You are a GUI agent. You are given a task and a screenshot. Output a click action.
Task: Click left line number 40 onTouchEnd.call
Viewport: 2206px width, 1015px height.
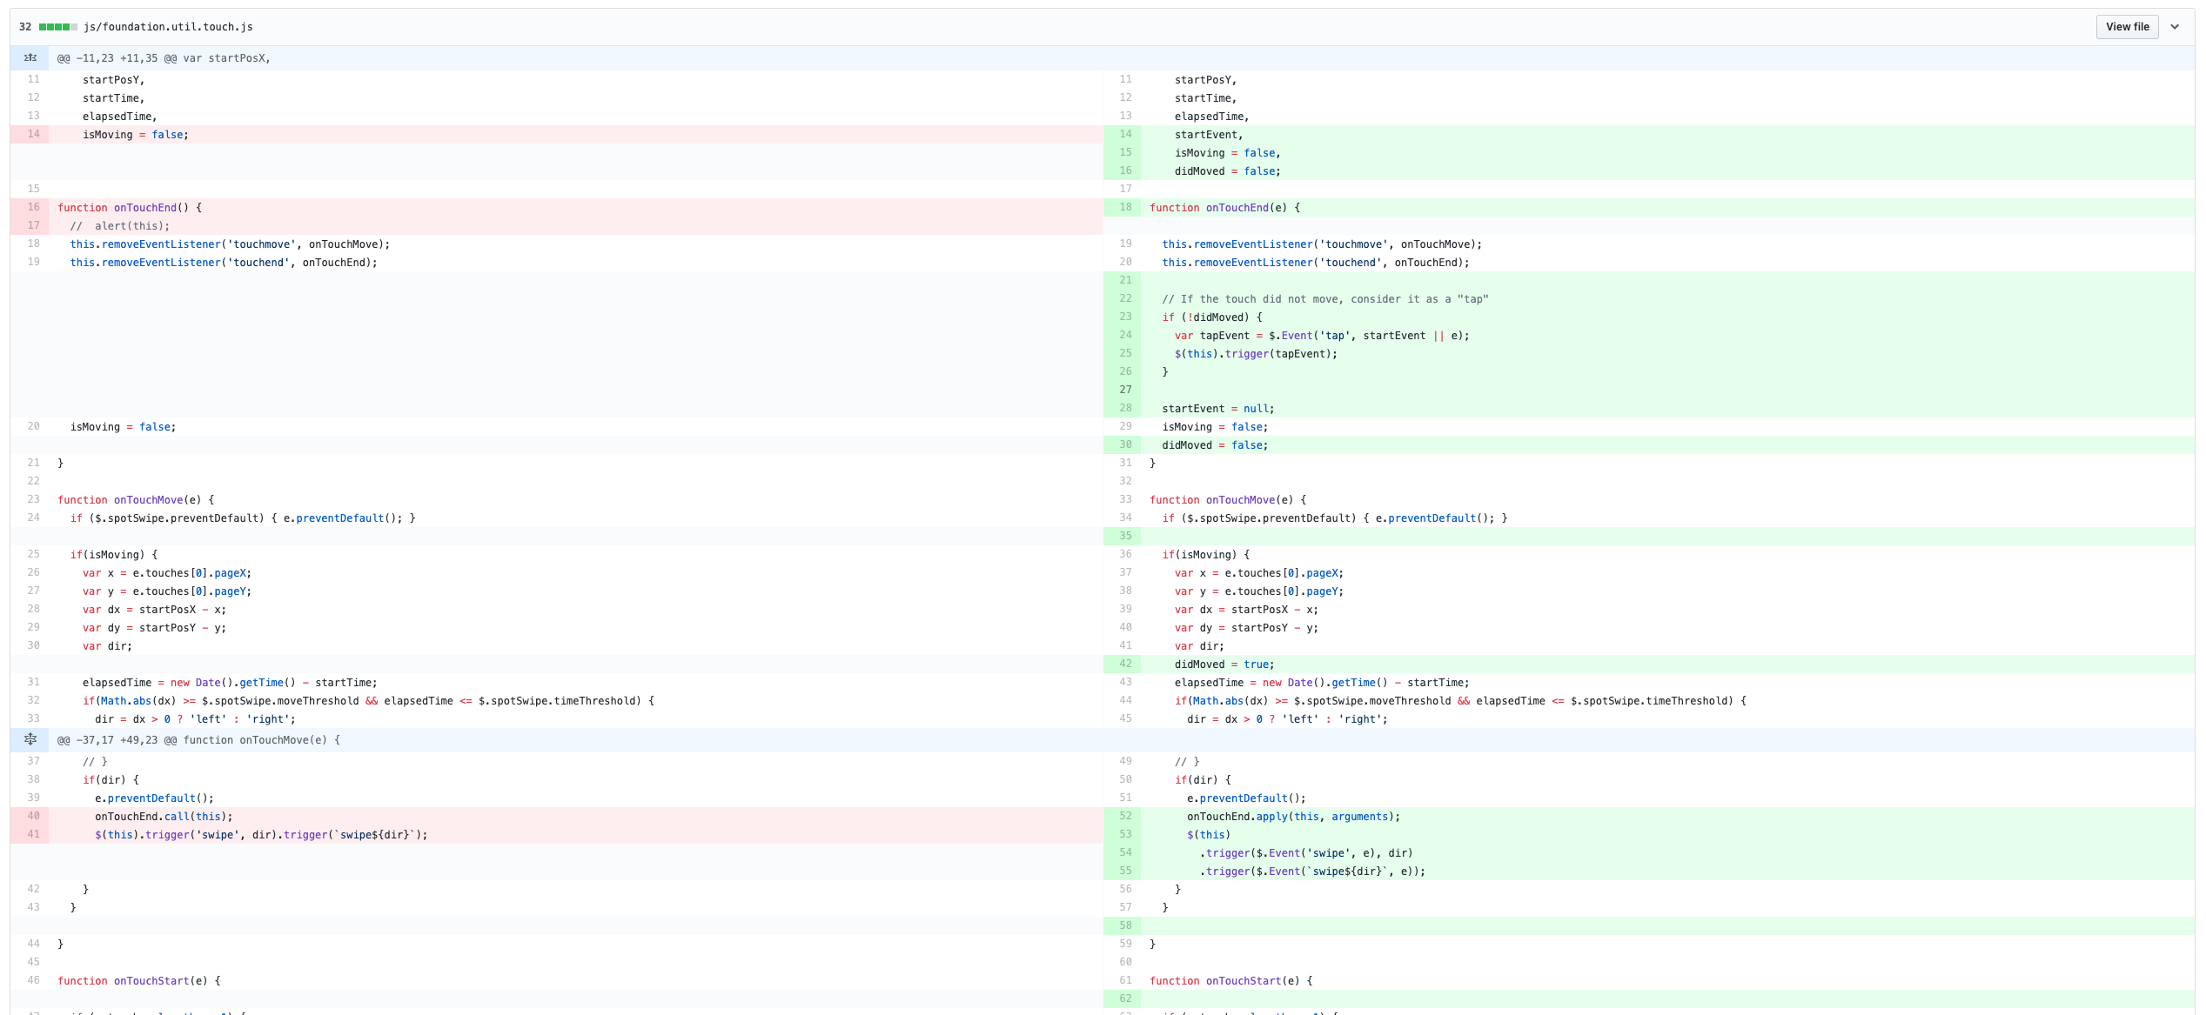(x=33, y=816)
